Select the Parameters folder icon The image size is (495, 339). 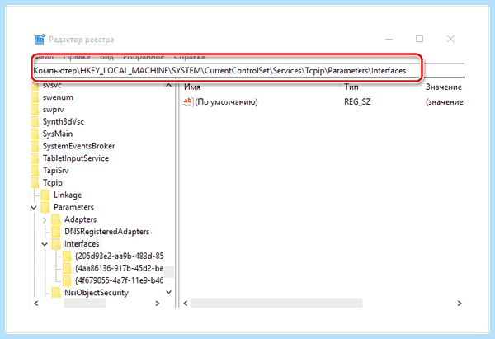[45, 207]
